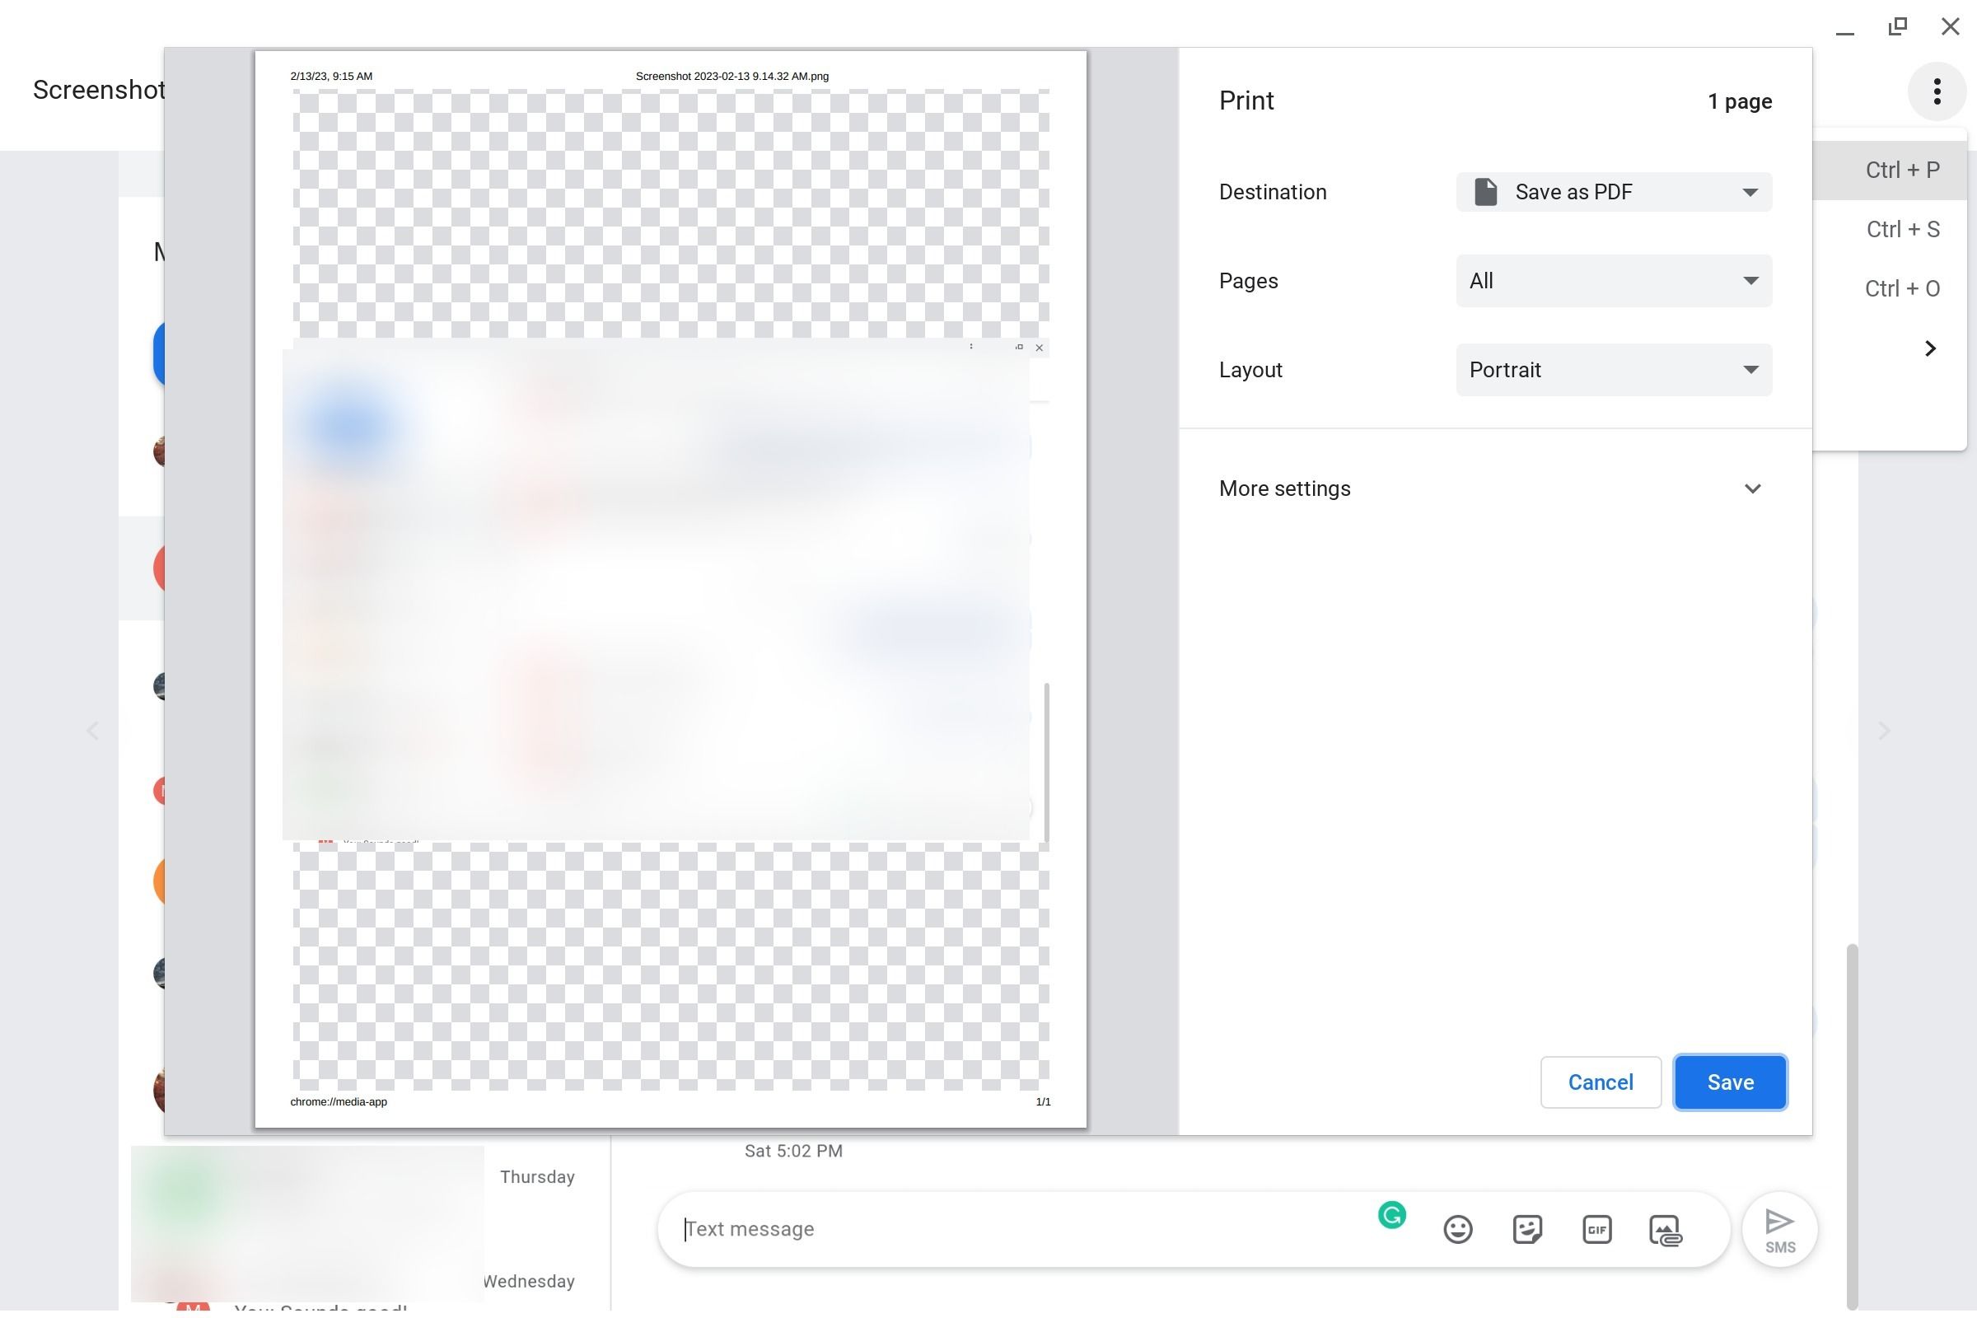1977x1318 pixels.
Task: Expand the submenu chevron arrow
Action: point(1930,348)
